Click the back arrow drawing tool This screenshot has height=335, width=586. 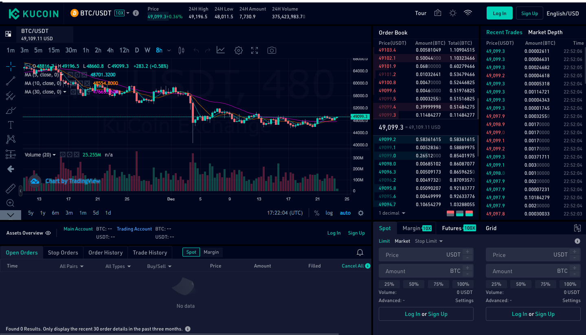[x=11, y=169]
